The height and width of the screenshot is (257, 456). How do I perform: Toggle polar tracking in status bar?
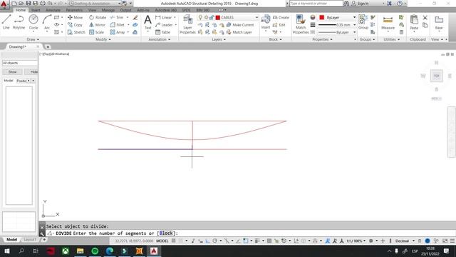click(215, 241)
